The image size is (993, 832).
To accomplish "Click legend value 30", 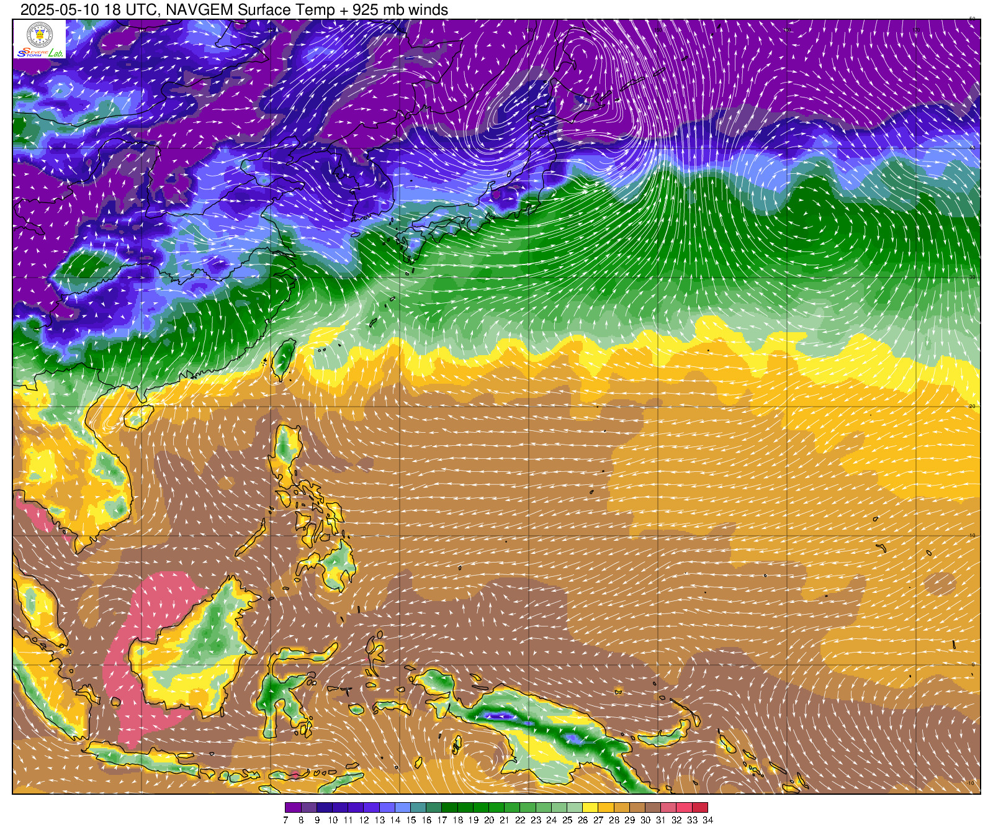I will click(645, 820).
